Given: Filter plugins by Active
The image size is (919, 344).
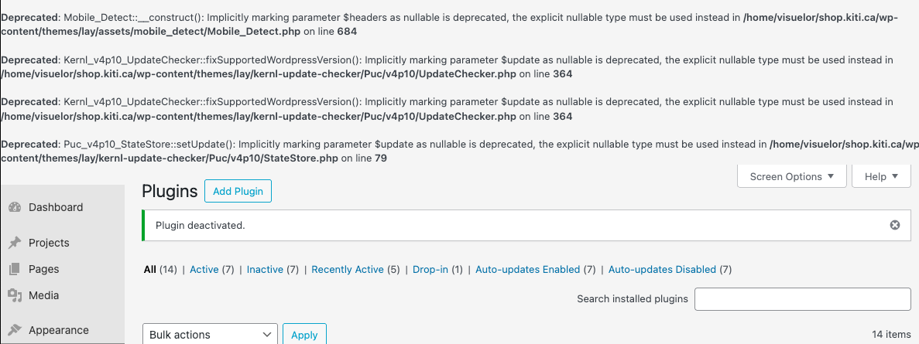Looking at the screenshot, I should coord(204,270).
